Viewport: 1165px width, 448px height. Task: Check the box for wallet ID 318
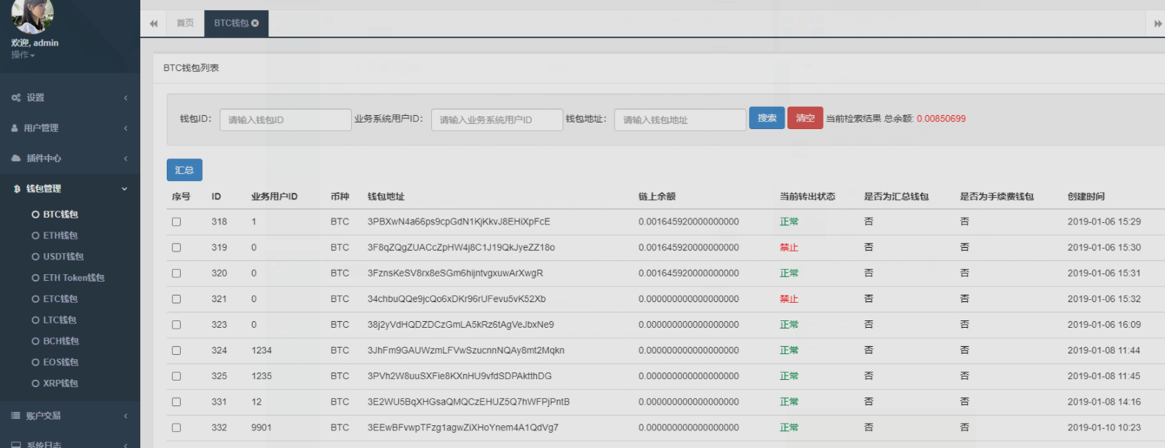(x=176, y=222)
